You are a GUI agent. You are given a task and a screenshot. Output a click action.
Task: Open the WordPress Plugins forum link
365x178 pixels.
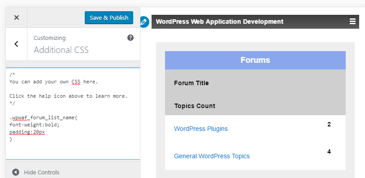[x=200, y=129]
